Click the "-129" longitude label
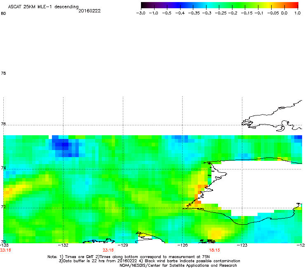The image size is (305, 268). 123,245
